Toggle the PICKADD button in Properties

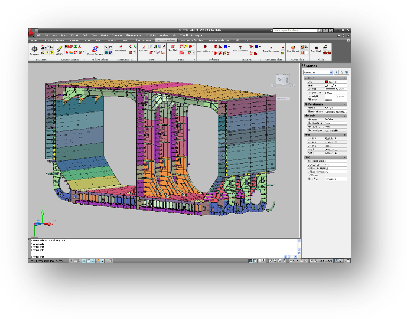(336, 73)
